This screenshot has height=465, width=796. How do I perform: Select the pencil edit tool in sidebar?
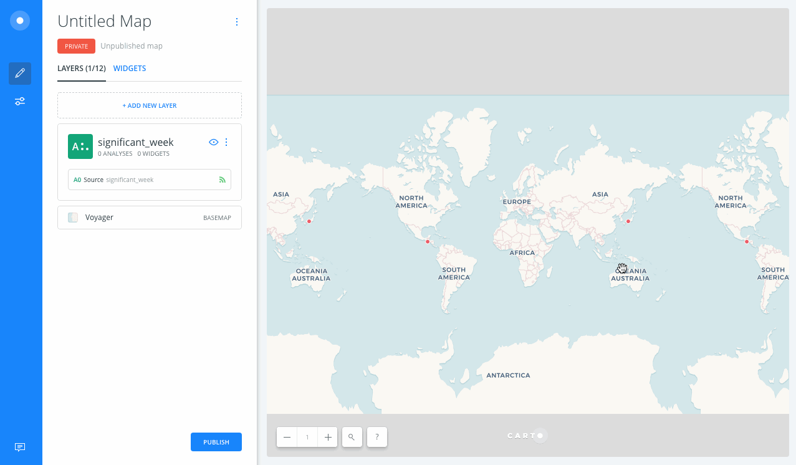pyautogui.click(x=19, y=73)
